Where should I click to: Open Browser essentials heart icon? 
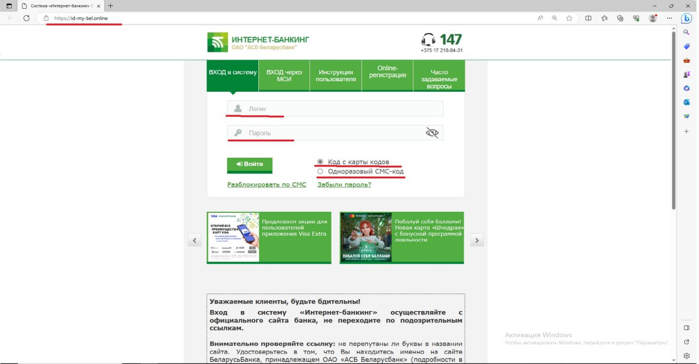coord(636,18)
